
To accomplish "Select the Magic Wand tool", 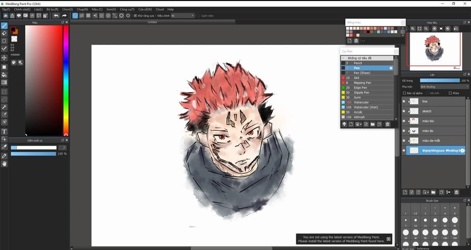I will pos(4,107).
